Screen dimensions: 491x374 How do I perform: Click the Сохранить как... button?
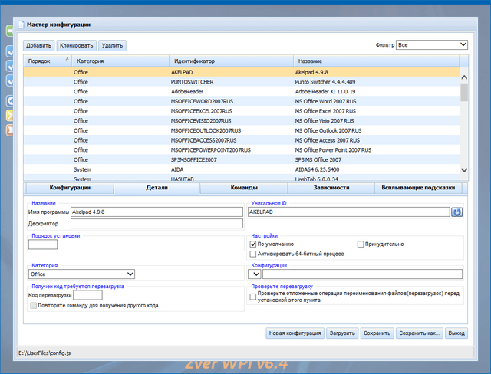(x=420, y=333)
